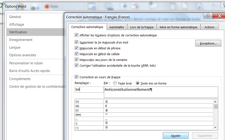Click the Supprimer button
This screenshot has width=225, height=140.
click(205, 136)
